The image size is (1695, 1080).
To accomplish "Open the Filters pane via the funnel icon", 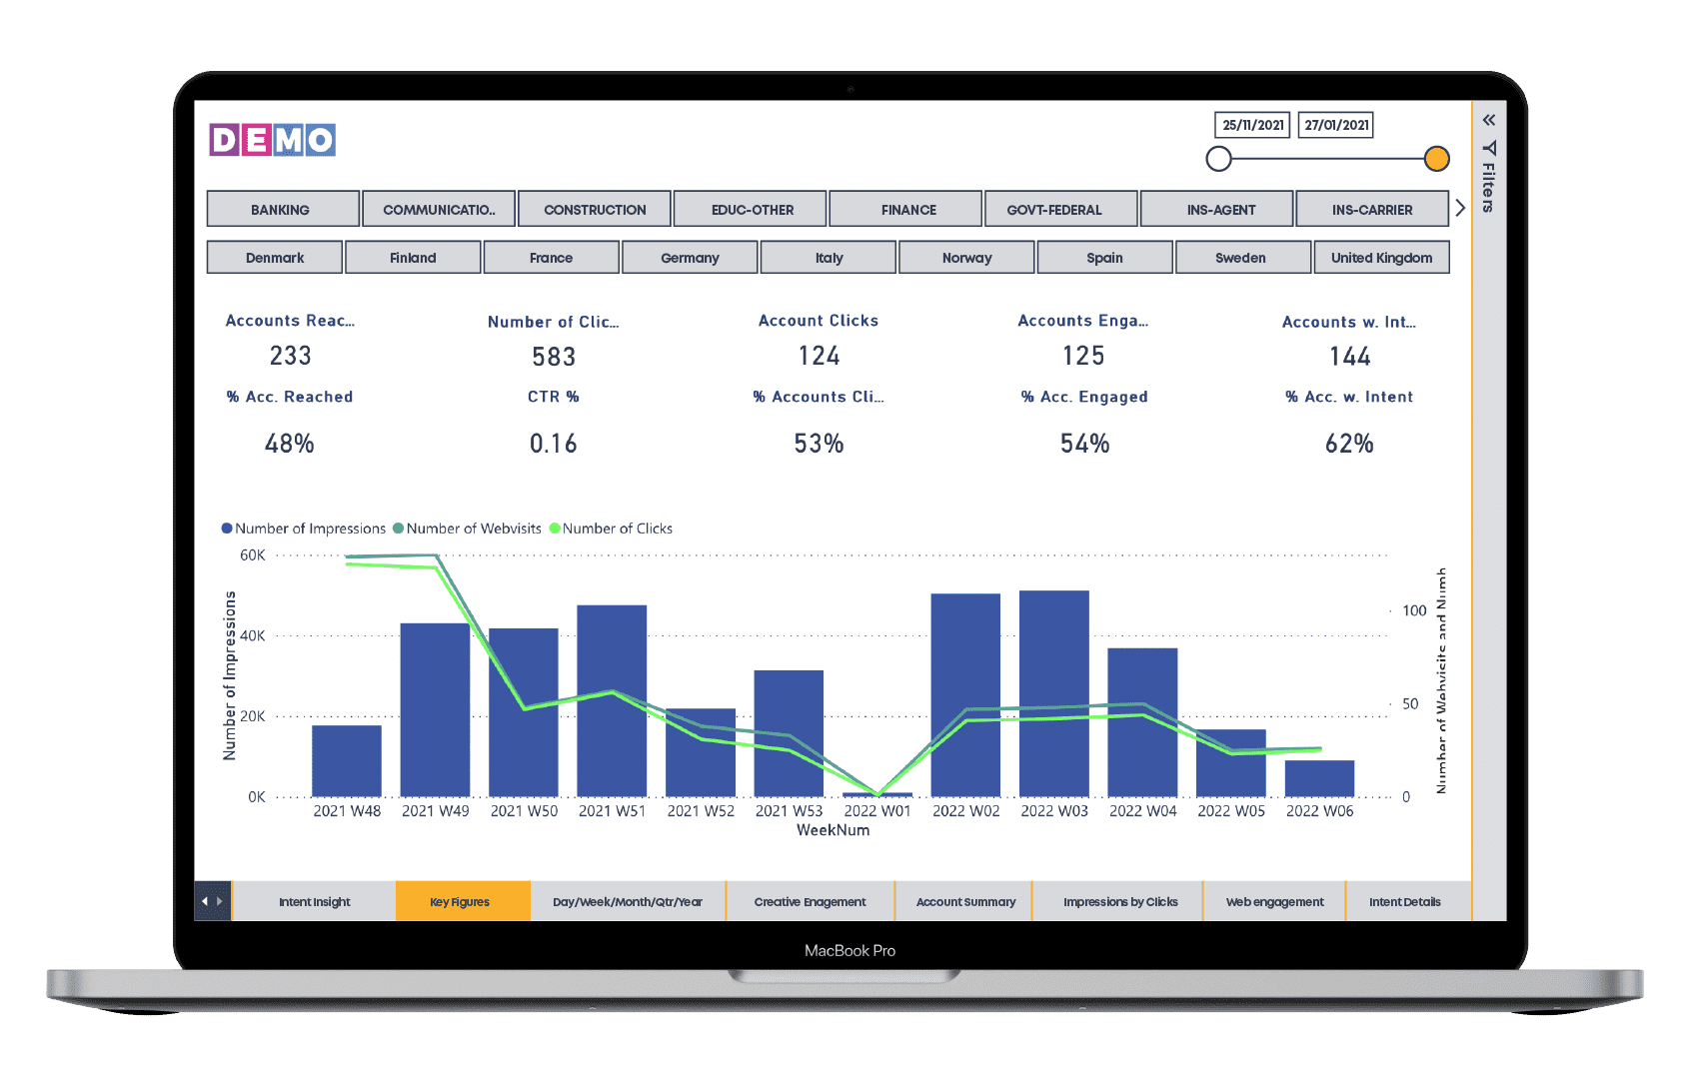I will [1488, 148].
